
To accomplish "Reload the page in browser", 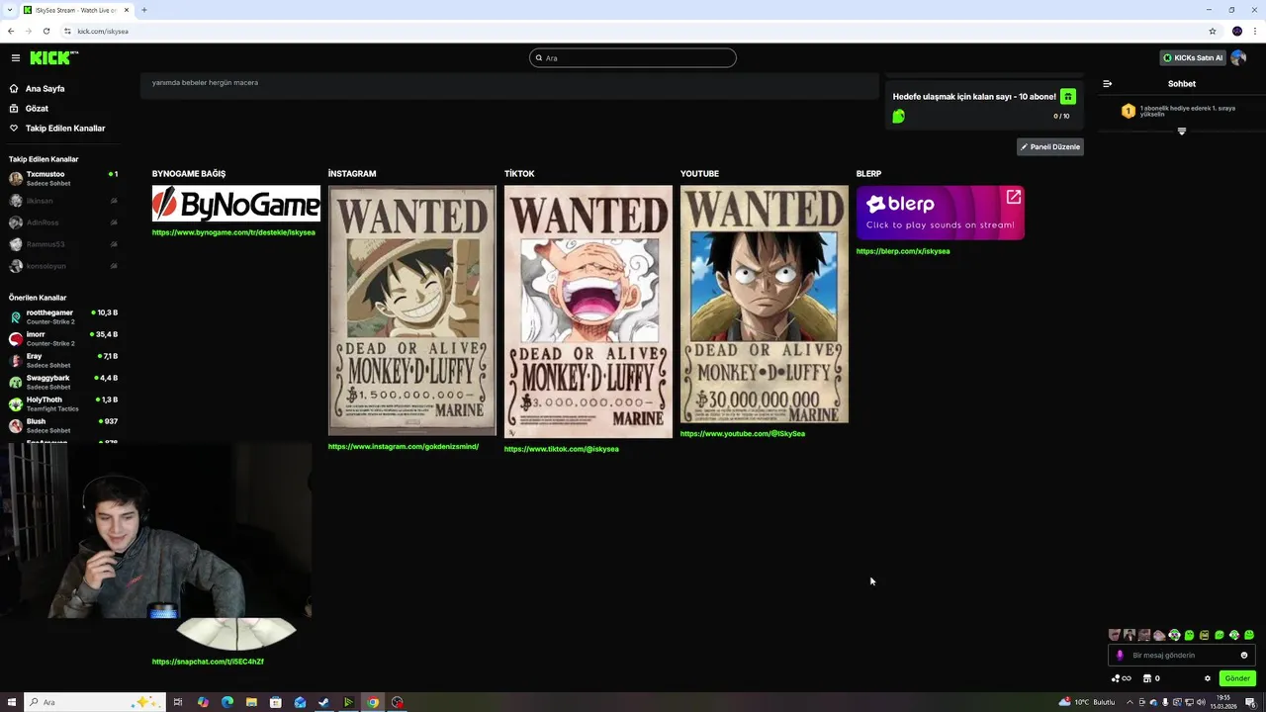I will (x=45, y=31).
